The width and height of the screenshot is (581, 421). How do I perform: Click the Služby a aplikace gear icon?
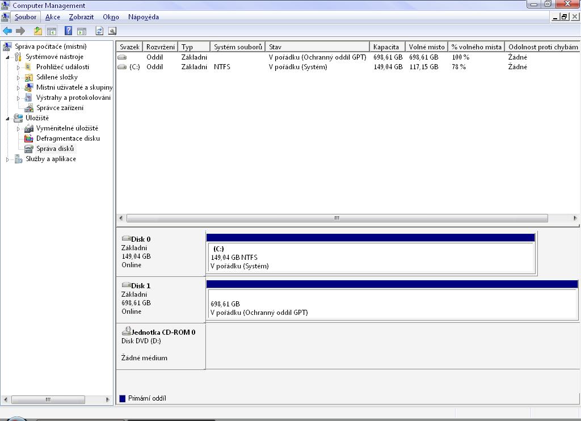coord(18,159)
